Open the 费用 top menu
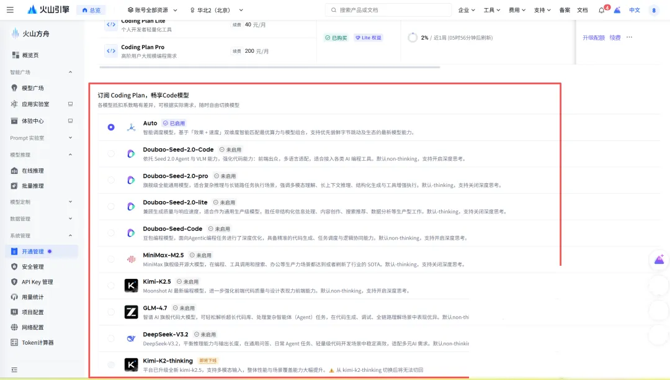The image size is (670, 380). (517, 10)
